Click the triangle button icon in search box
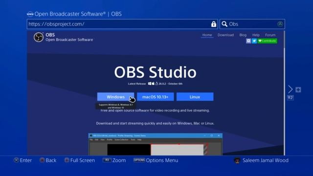 (280, 24)
